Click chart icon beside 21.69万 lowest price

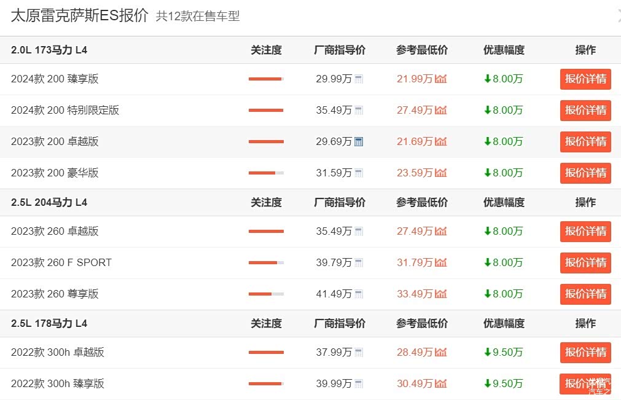click(x=440, y=142)
